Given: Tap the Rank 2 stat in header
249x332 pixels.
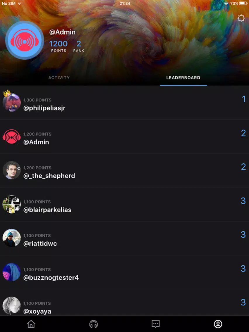Looking at the screenshot, I should point(79,46).
